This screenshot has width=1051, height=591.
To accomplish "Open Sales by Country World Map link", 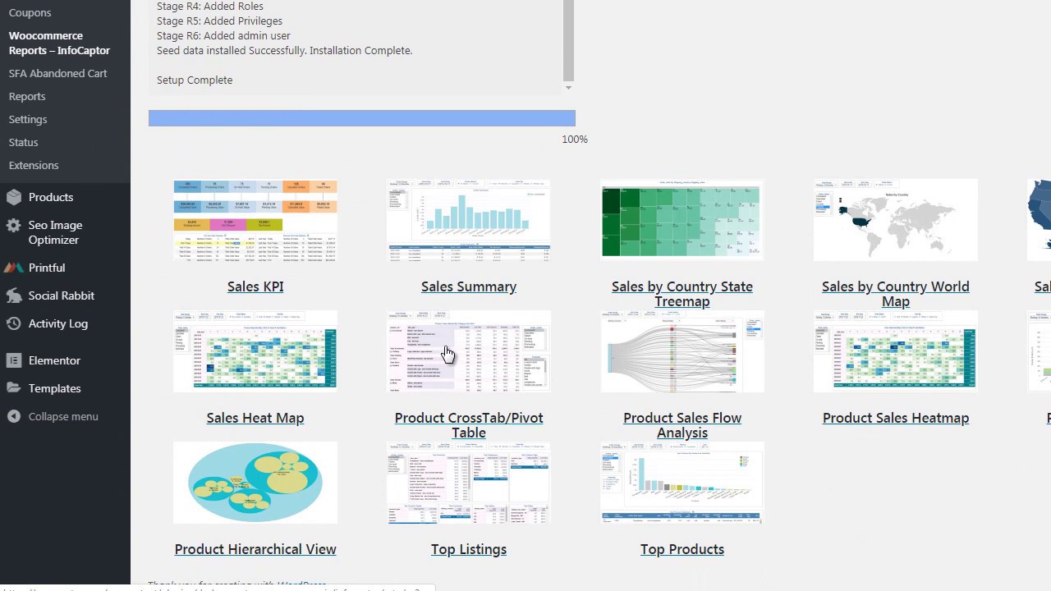I will (x=896, y=294).
